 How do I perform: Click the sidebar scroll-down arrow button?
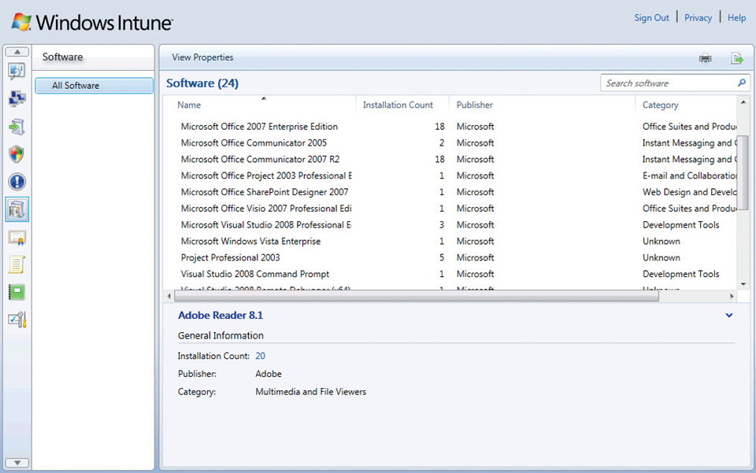coord(17,463)
